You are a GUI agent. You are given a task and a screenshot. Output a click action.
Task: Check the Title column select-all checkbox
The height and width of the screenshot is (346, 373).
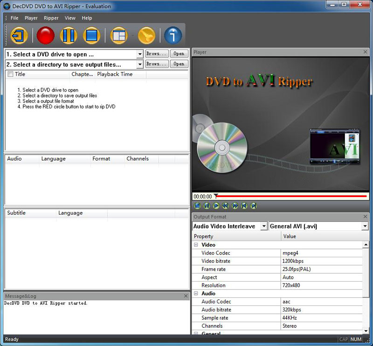point(10,74)
